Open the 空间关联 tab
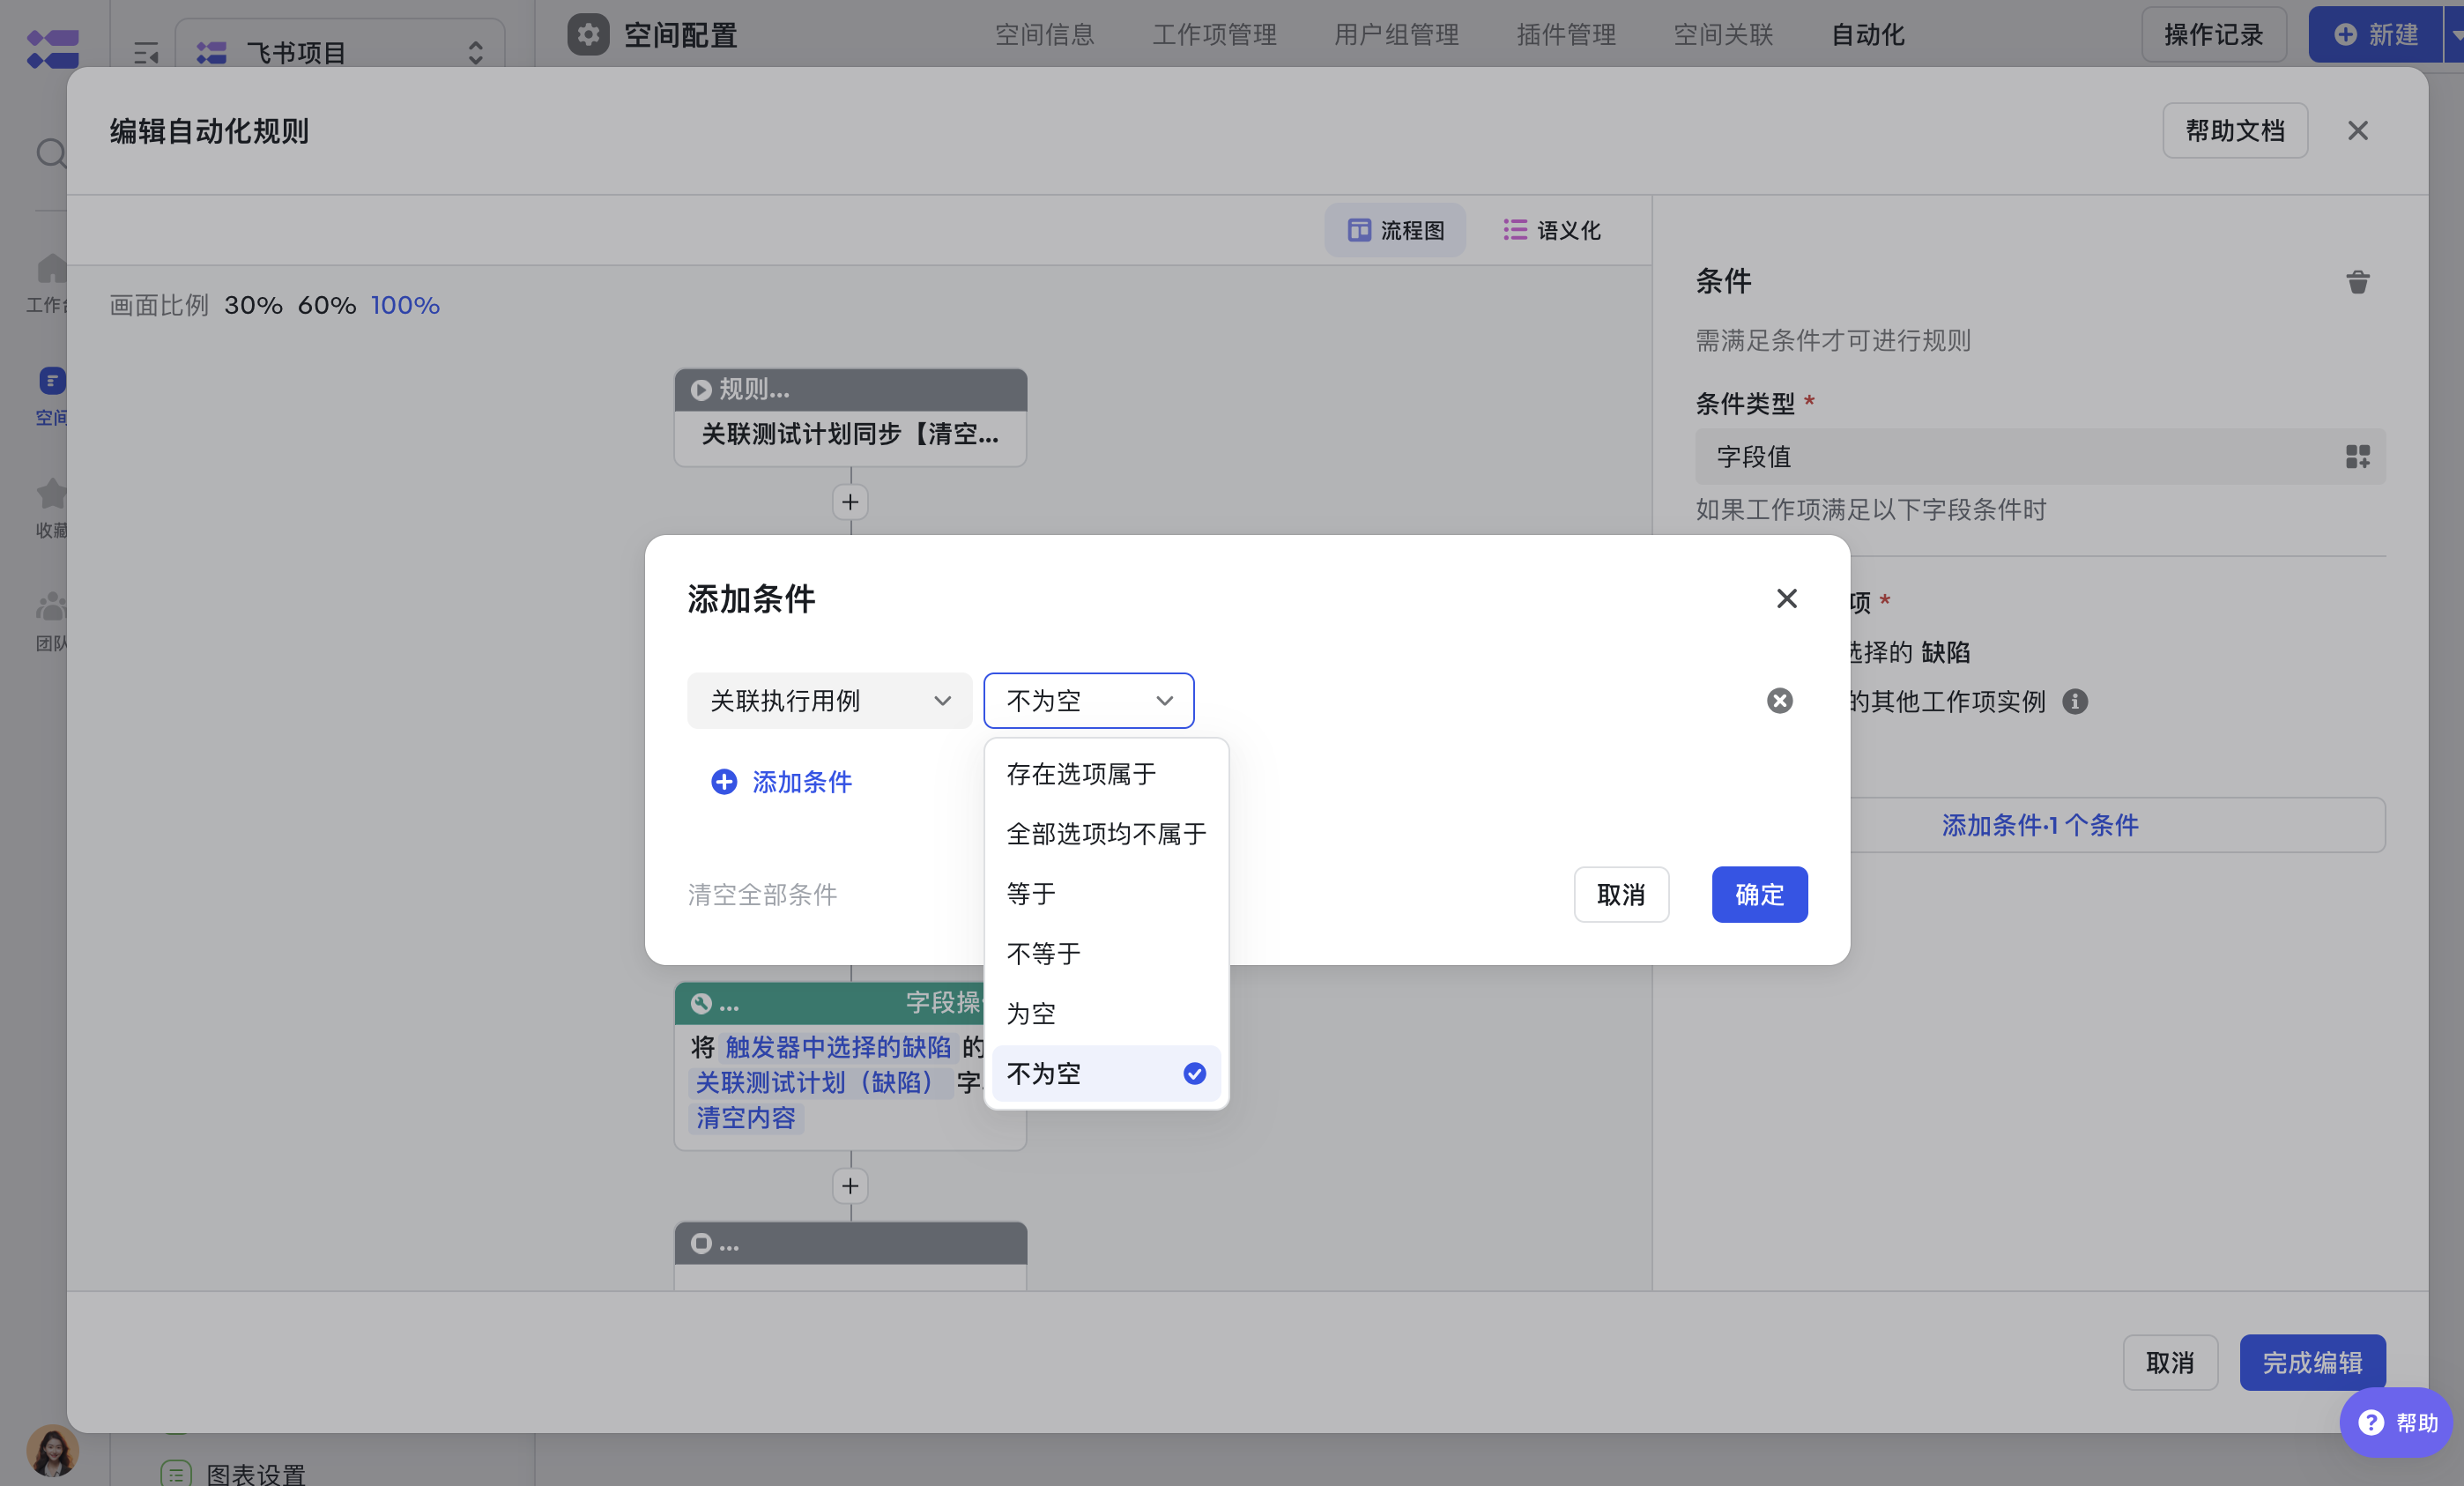 [x=1723, y=35]
